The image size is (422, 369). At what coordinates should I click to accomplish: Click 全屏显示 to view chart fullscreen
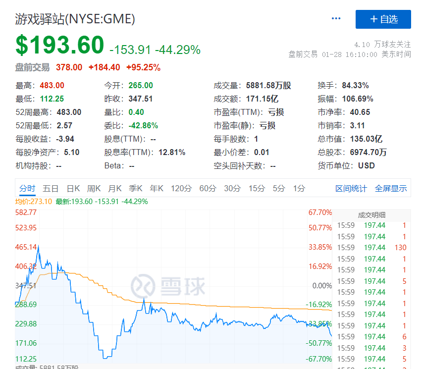391,189
